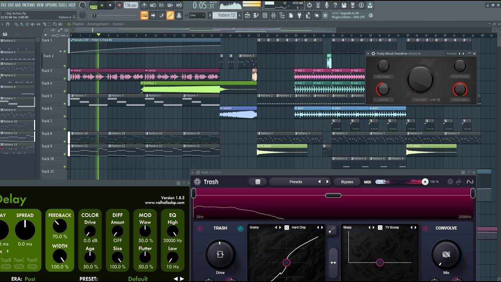Click the Trash Drive knob

click(x=220, y=254)
